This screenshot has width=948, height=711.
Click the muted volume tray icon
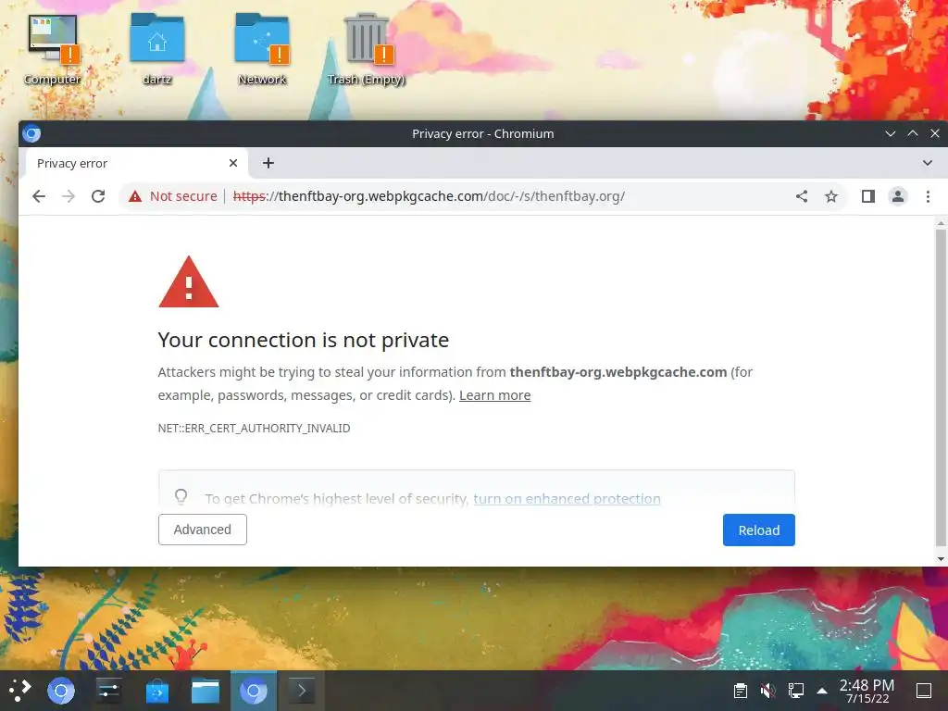point(767,691)
